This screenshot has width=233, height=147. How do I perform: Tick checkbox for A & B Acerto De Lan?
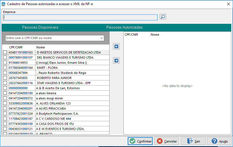[x=5, y=88]
